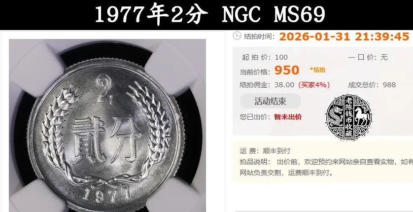This screenshot has height=212, width=413.
Task: Click the 运费 顺丰到付 line
Action: coord(265,151)
